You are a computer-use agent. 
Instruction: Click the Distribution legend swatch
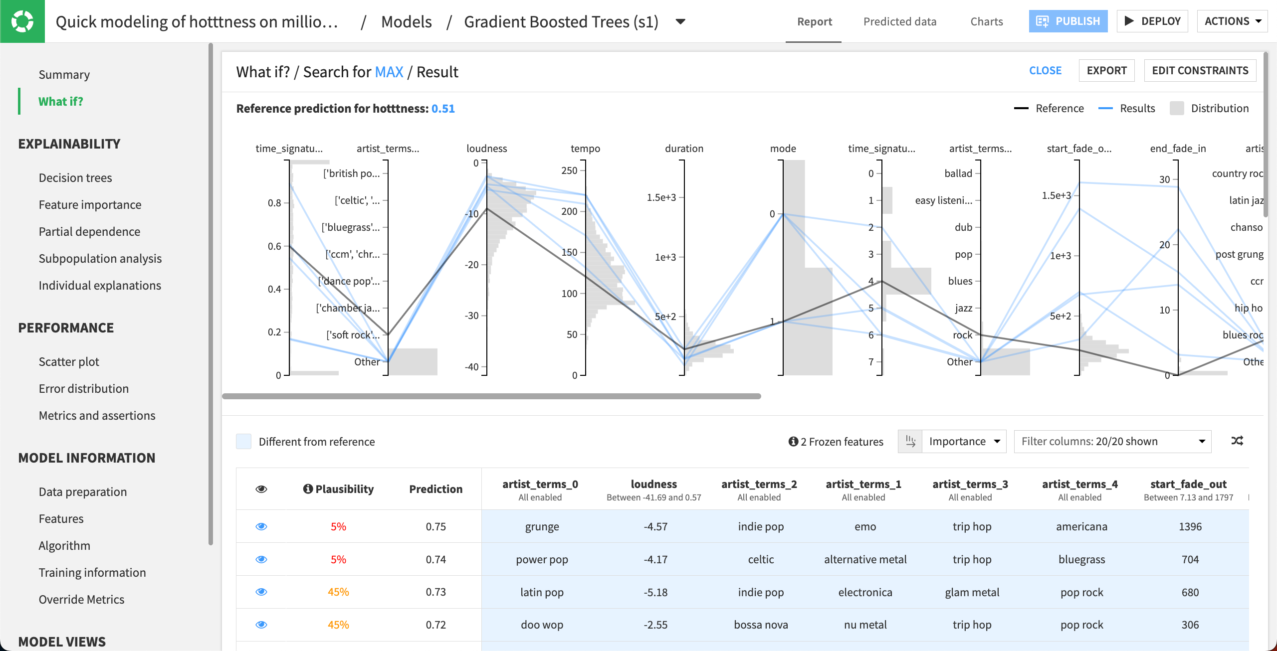[1178, 108]
